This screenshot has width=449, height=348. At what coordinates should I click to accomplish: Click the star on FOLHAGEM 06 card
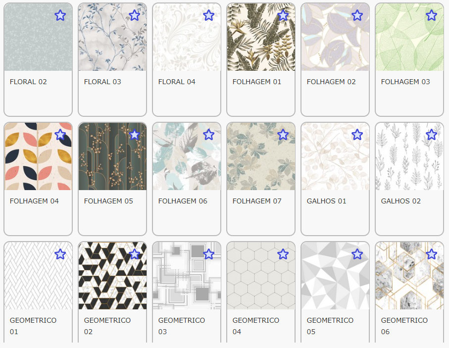[208, 135]
